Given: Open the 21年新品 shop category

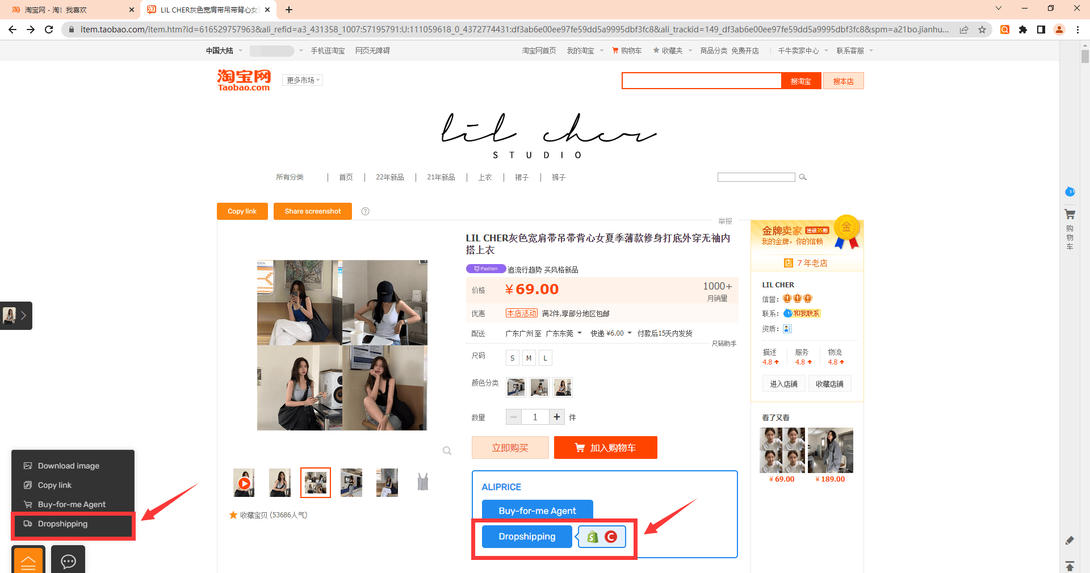Looking at the screenshot, I should (441, 177).
